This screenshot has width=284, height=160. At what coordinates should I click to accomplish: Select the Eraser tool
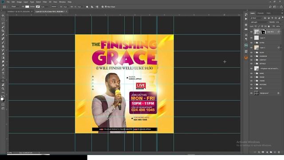[3, 54]
